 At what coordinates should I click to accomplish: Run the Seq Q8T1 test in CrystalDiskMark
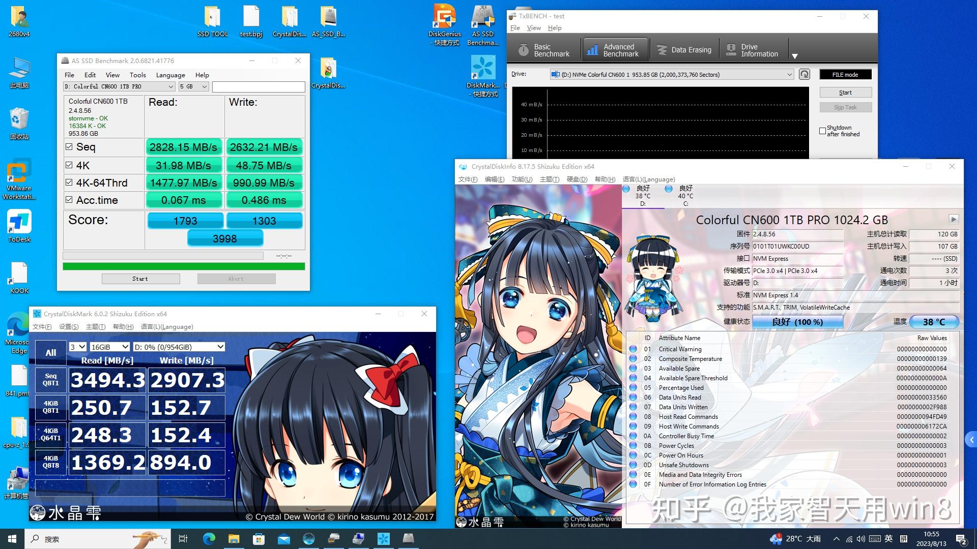51,380
